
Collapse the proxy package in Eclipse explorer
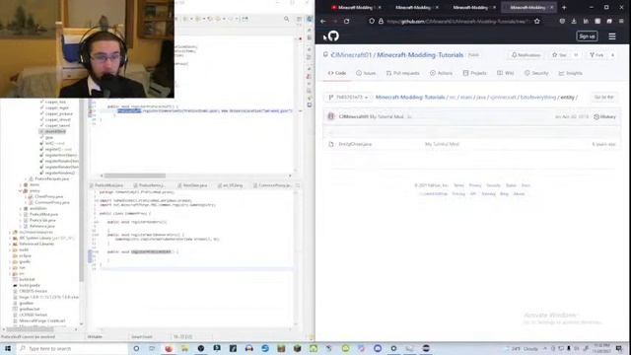coord(20,190)
